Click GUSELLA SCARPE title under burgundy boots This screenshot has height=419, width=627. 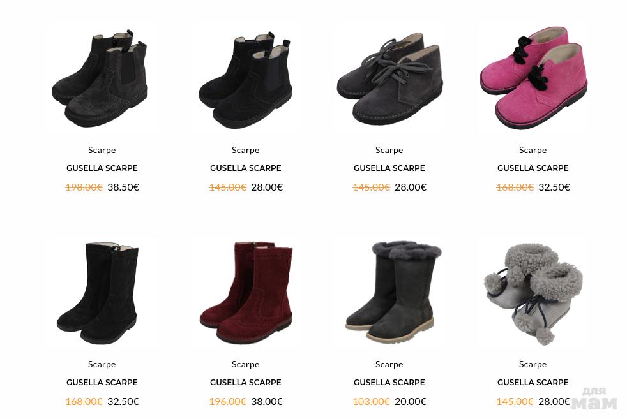[245, 382]
